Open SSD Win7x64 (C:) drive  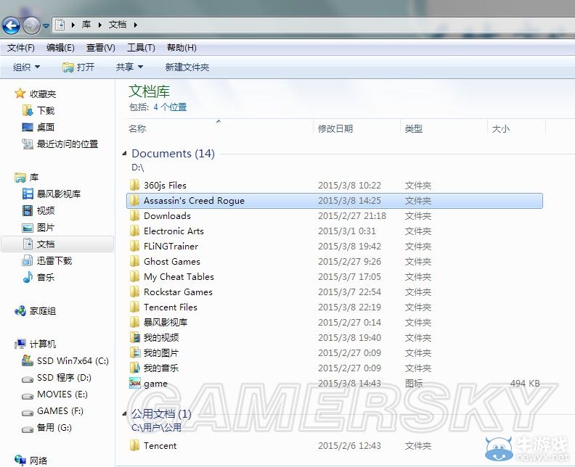pyautogui.click(x=73, y=361)
